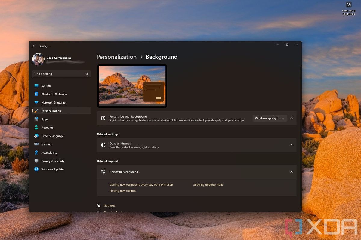
Task: Click the desktop background preview thumbnail
Action: (132, 86)
